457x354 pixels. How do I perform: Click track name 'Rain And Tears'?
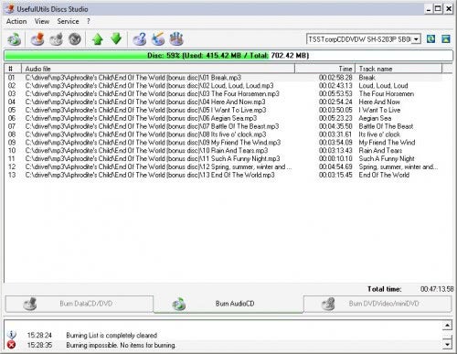[380, 151]
